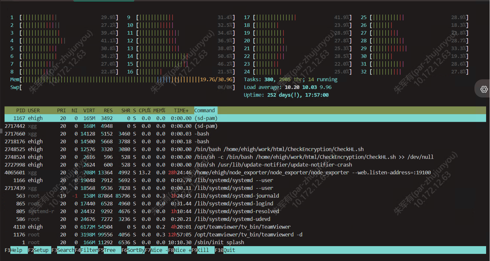Select the highlighted PID 1167 row
The image size is (490, 261).
click(245, 118)
